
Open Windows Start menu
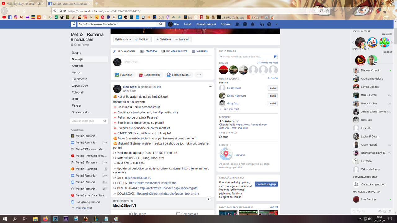pos(5,219)
